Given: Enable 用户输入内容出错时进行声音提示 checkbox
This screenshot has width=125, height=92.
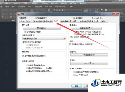Looking at the screenshot, I should [75, 34].
